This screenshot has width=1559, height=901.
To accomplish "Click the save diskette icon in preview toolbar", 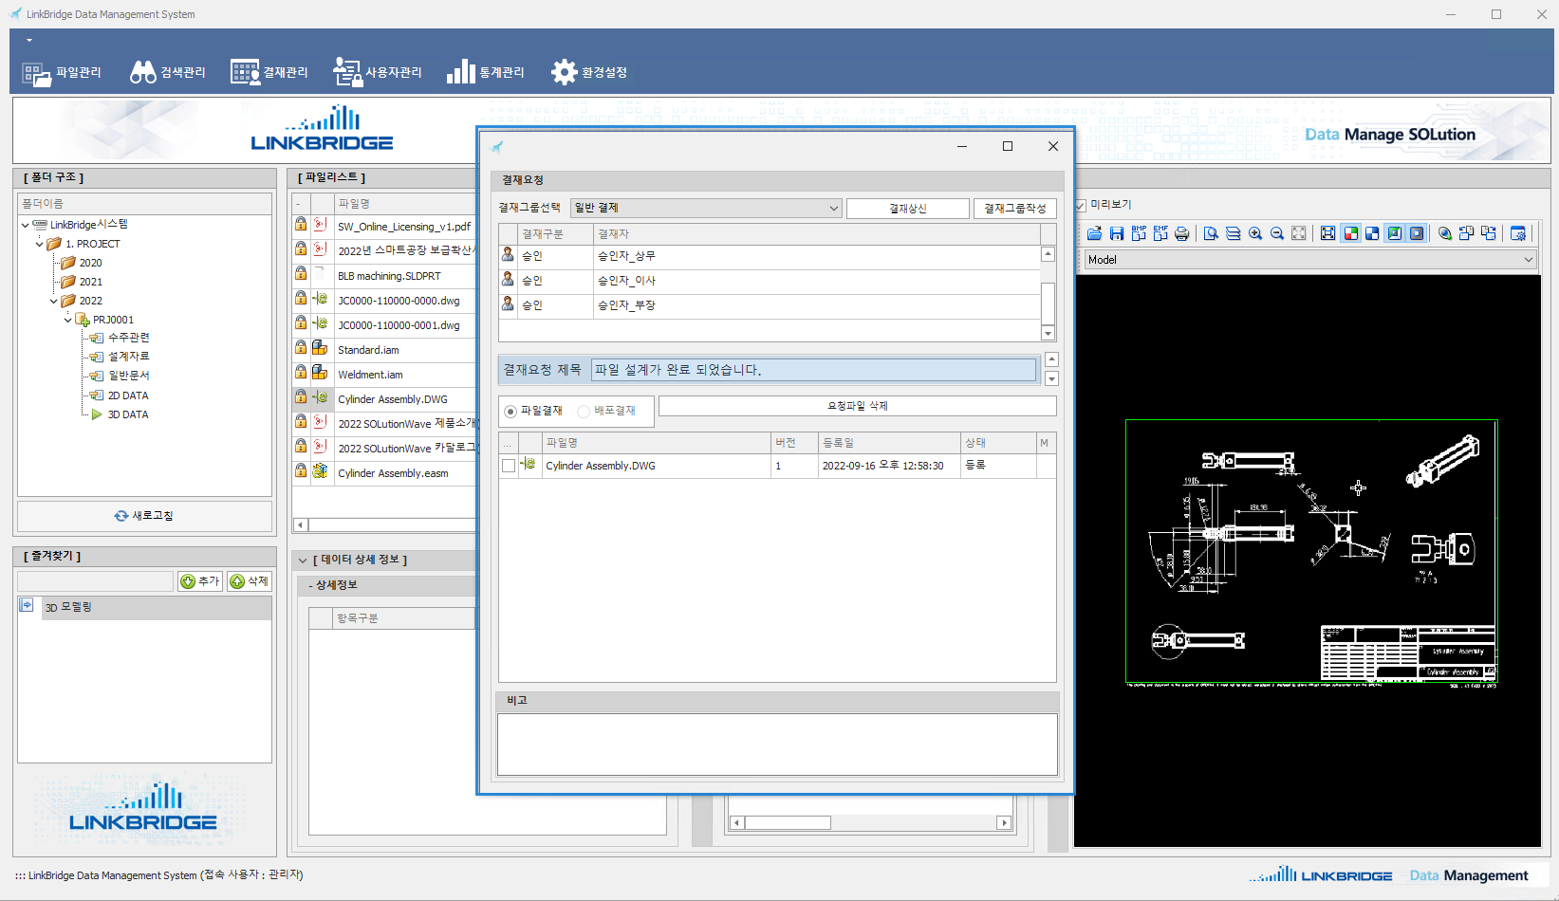I will 1117,233.
